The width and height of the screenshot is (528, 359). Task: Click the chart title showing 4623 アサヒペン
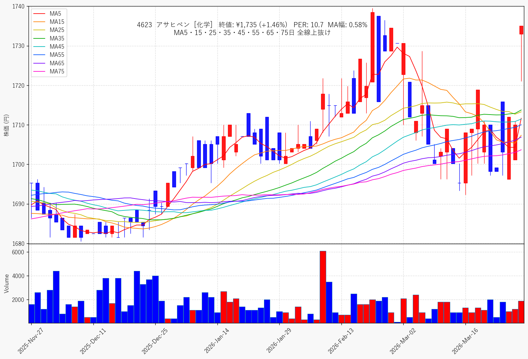point(252,25)
